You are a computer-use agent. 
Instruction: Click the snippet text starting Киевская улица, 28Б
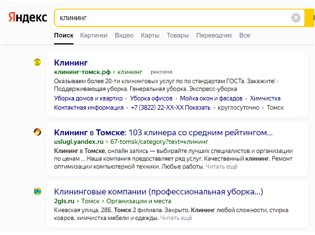click(171, 214)
